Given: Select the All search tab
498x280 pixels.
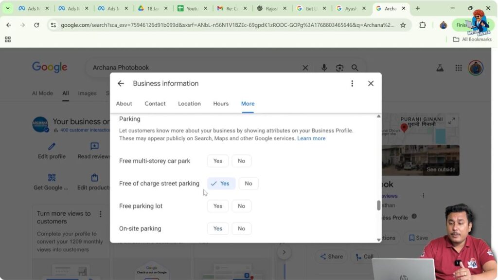Looking at the screenshot, I should click(66, 93).
